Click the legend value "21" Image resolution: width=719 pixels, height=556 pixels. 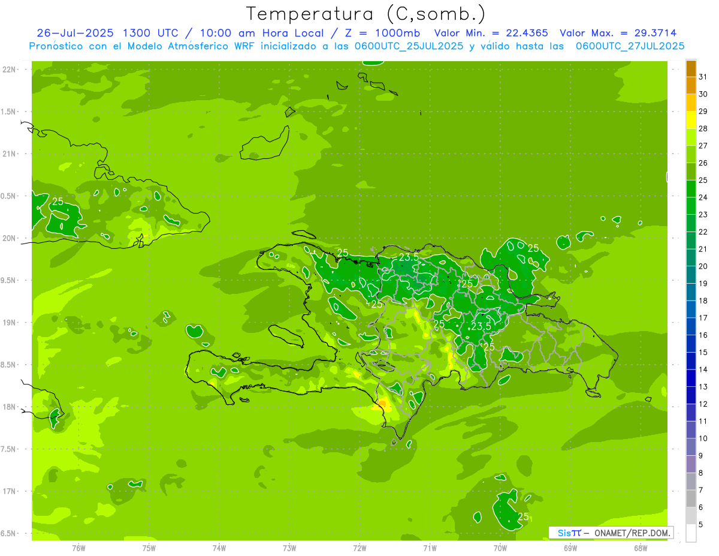click(x=703, y=249)
